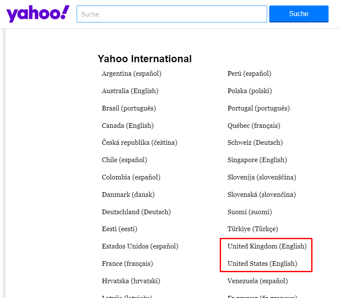The height and width of the screenshot is (298, 340).
Task: Select Polska (polski) edition
Action: [249, 91]
